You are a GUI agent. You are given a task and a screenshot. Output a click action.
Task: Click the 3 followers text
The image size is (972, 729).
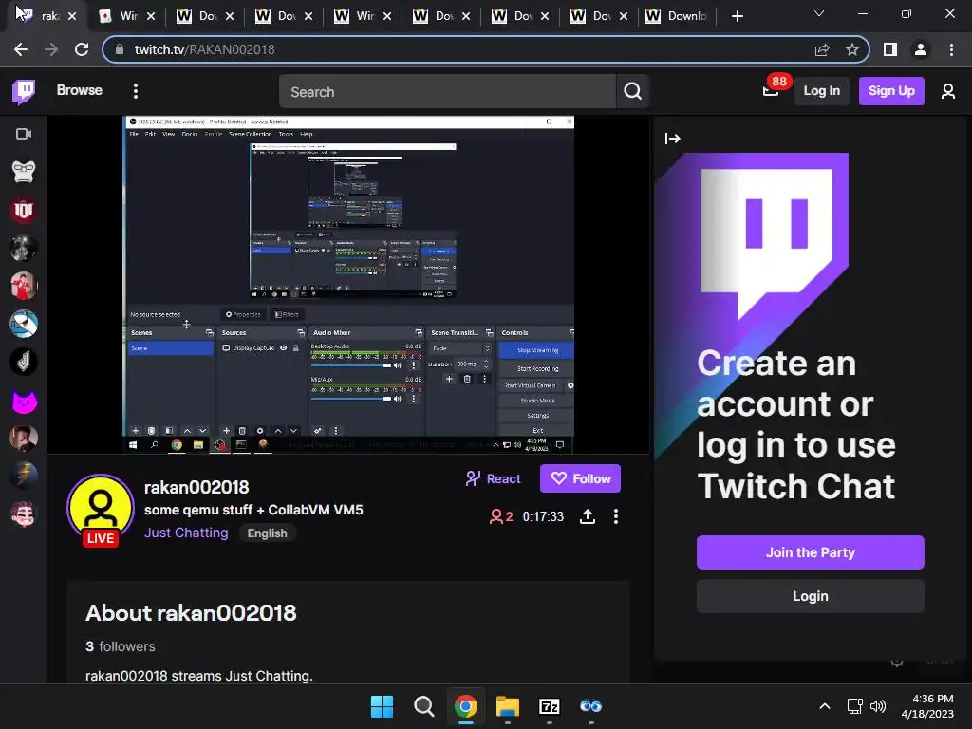pyautogui.click(x=121, y=645)
